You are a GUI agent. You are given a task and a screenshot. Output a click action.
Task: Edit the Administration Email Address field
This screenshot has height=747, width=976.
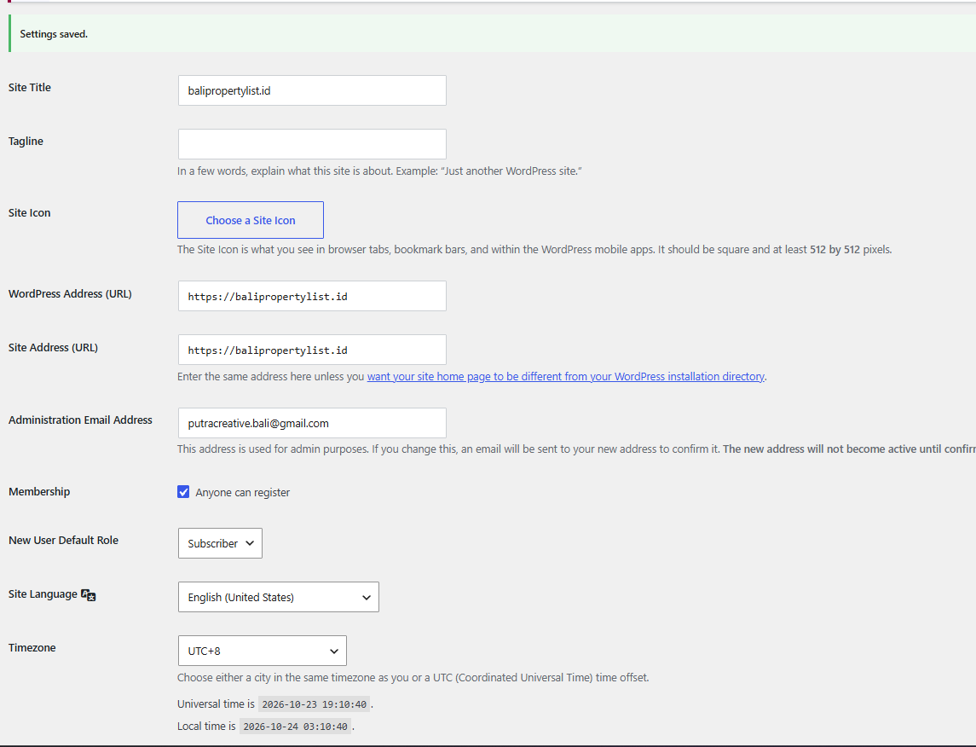click(312, 423)
